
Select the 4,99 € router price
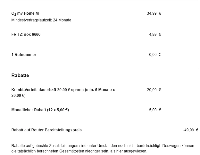pyautogui.click(x=153, y=35)
